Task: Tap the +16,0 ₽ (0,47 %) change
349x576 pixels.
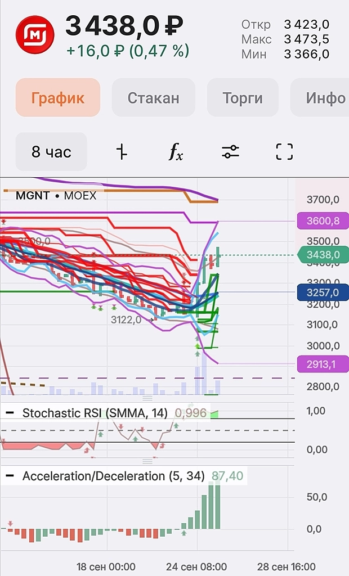Action: tap(128, 51)
